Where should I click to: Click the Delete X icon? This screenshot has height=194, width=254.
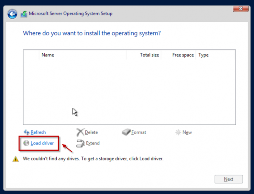point(80,132)
